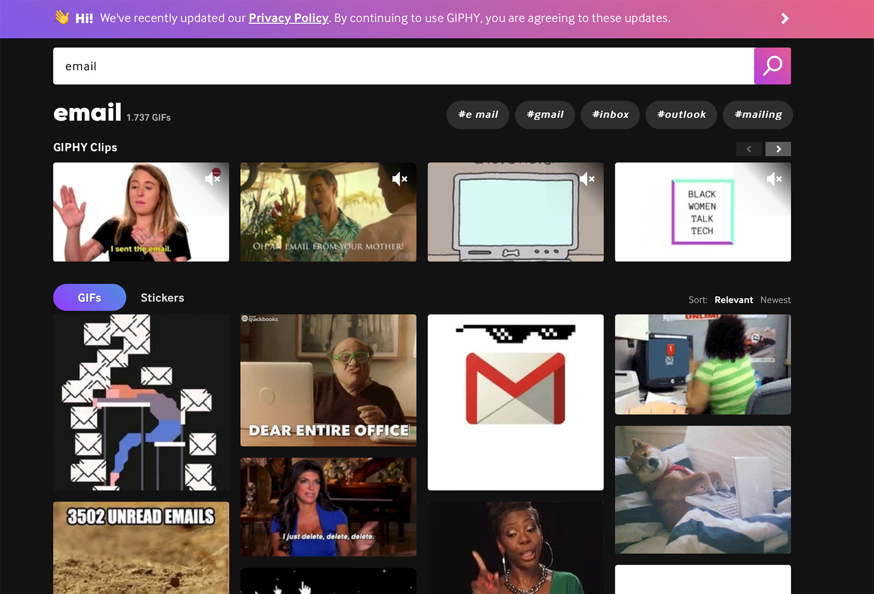
Task: Sort results by Relevant
Action: (734, 300)
